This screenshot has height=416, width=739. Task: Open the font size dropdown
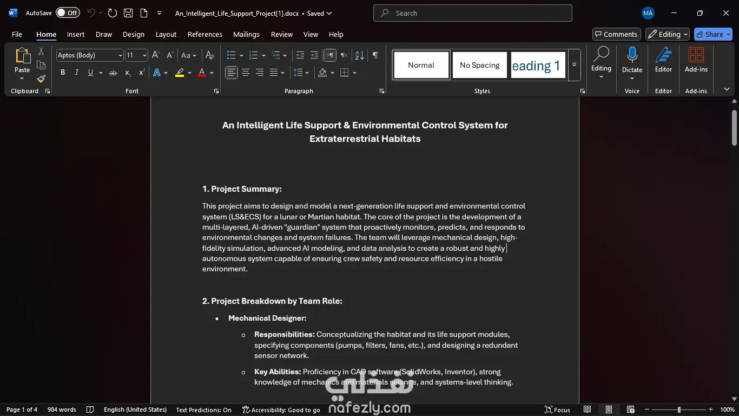pyautogui.click(x=144, y=55)
